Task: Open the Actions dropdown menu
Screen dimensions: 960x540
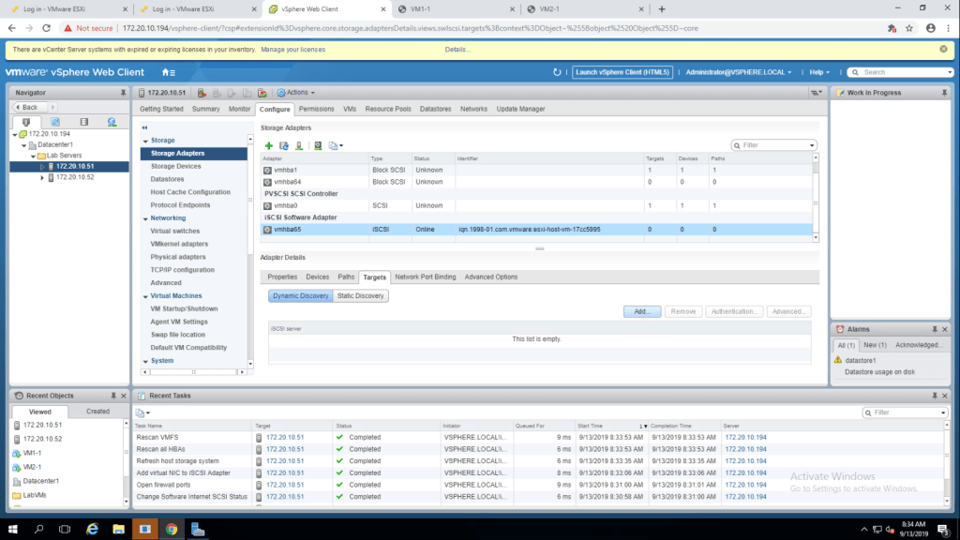Action: pos(295,93)
